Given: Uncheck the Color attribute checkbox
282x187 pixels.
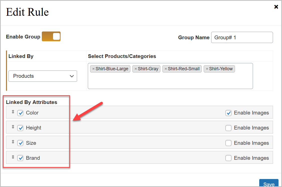Looking at the screenshot, I should [20, 113].
